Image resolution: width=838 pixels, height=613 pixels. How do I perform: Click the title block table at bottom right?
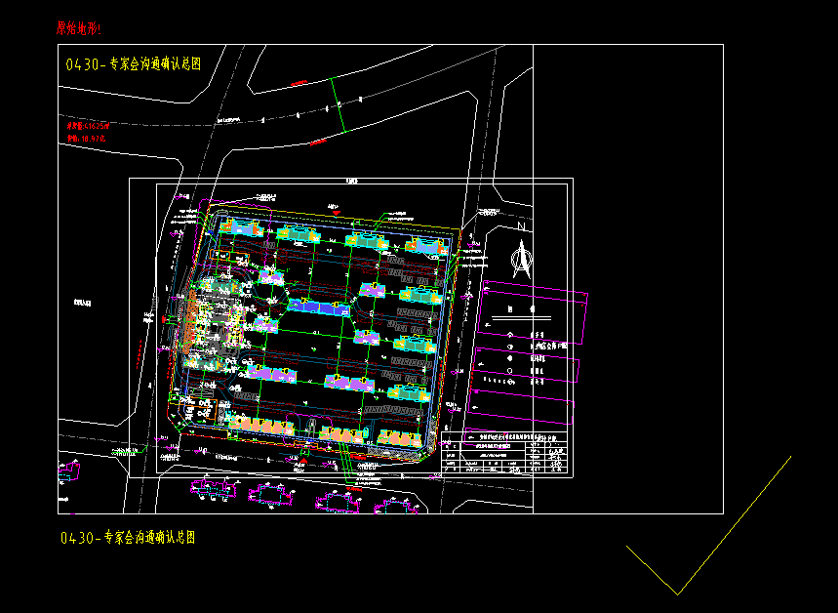point(504,455)
